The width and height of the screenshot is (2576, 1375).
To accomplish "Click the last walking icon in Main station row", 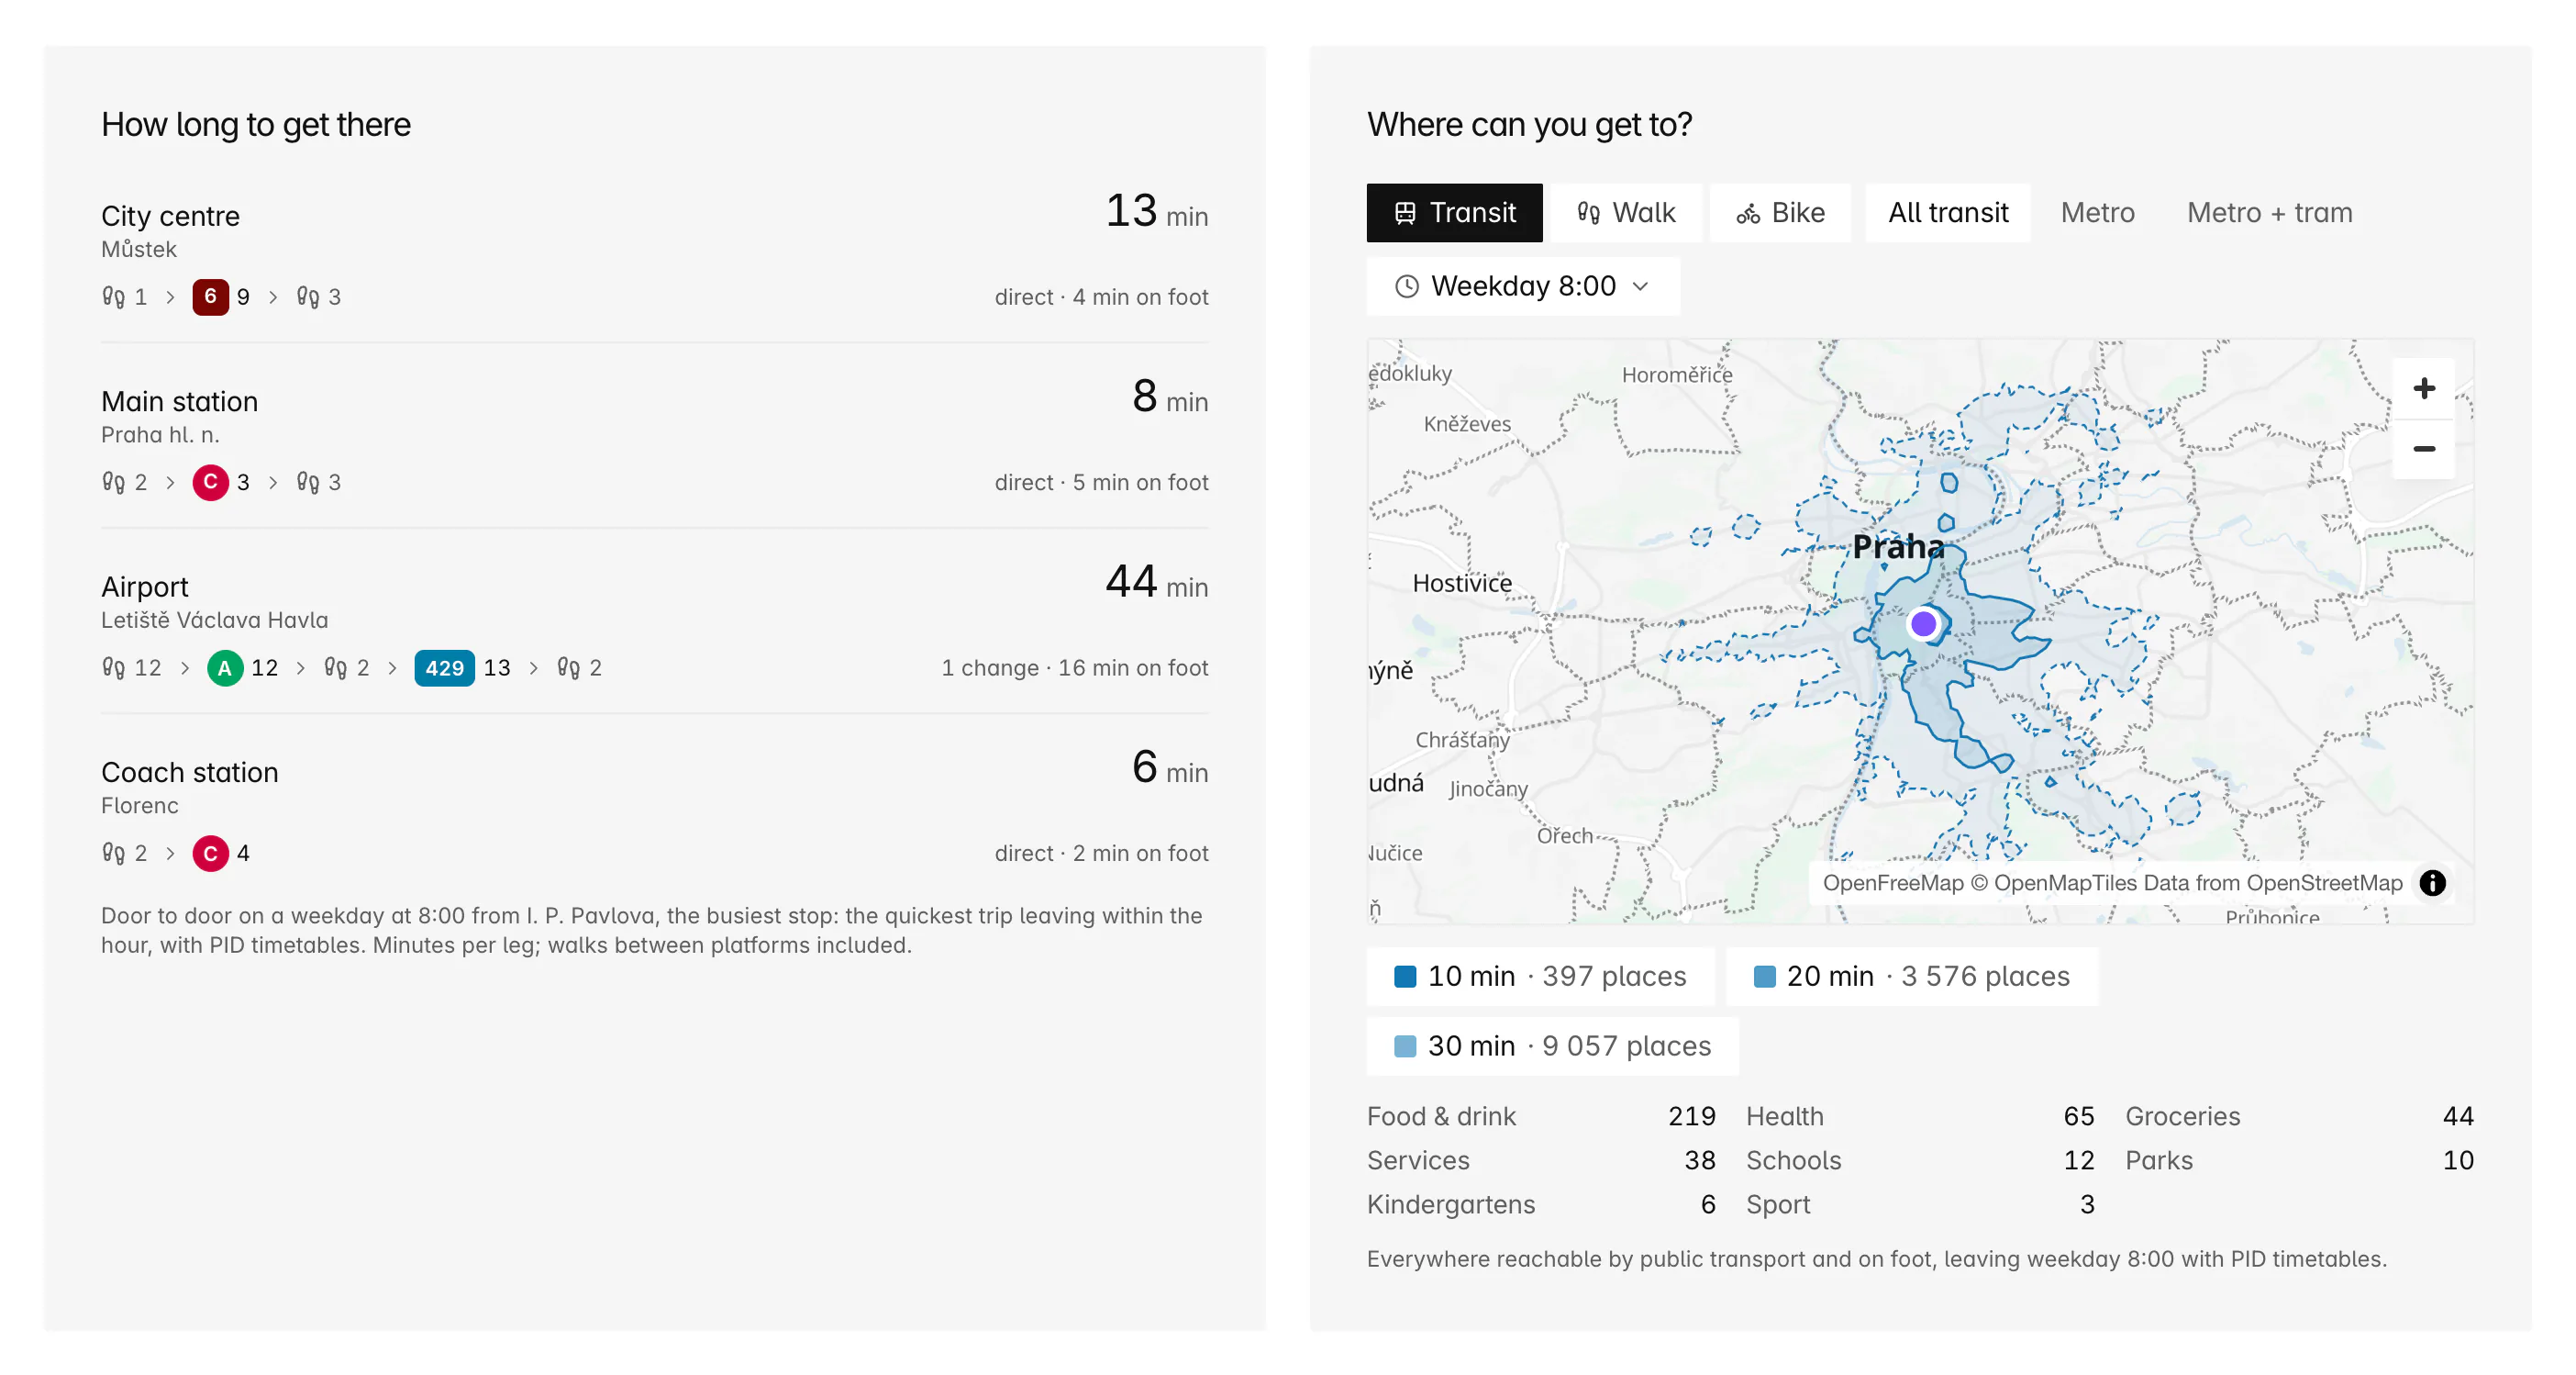I will (308, 482).
